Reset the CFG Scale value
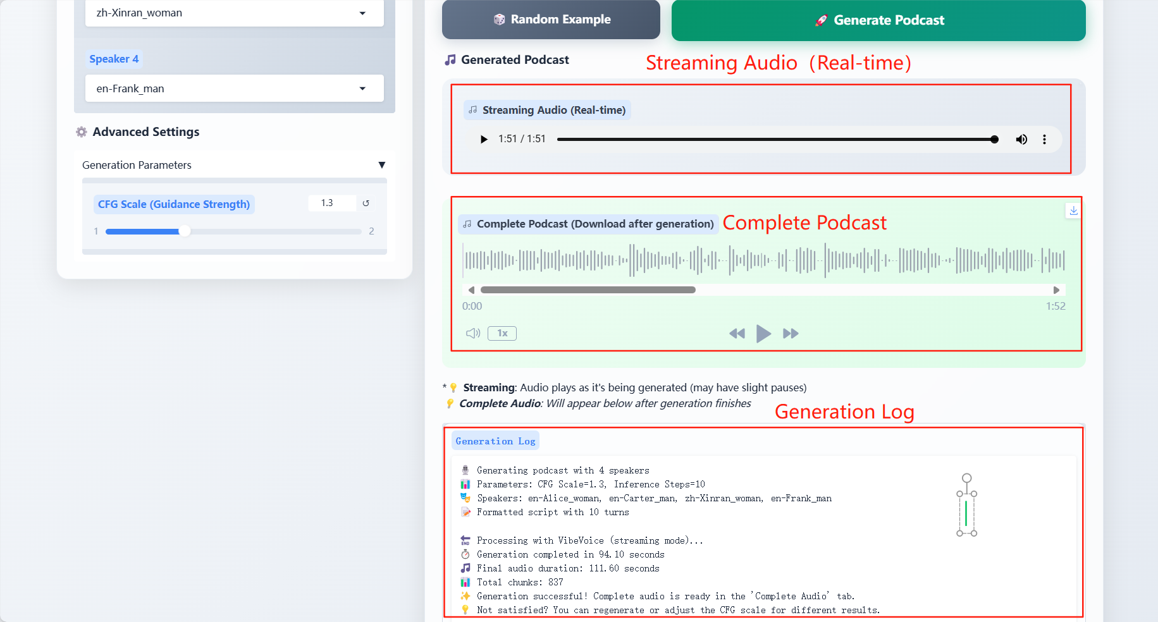The width and height of the screenshot is (1158, 622). pos(366,203)
